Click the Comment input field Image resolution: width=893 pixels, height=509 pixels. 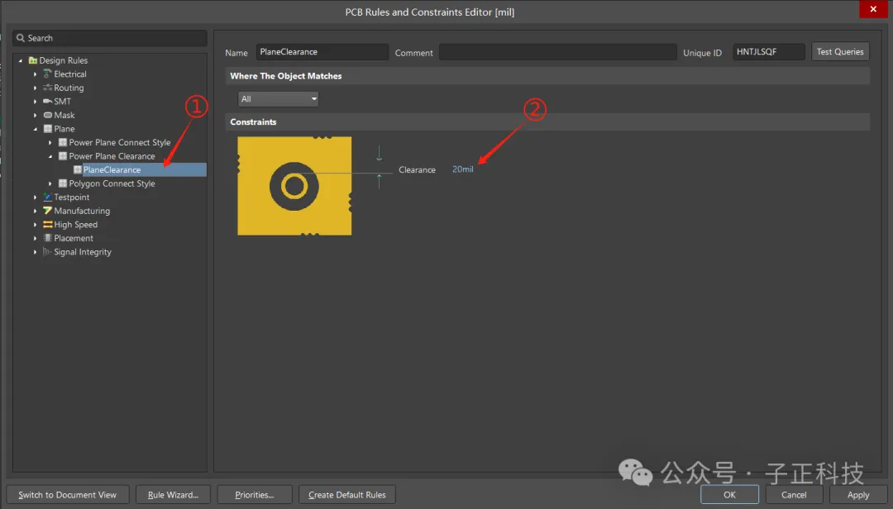pos(558,52)
